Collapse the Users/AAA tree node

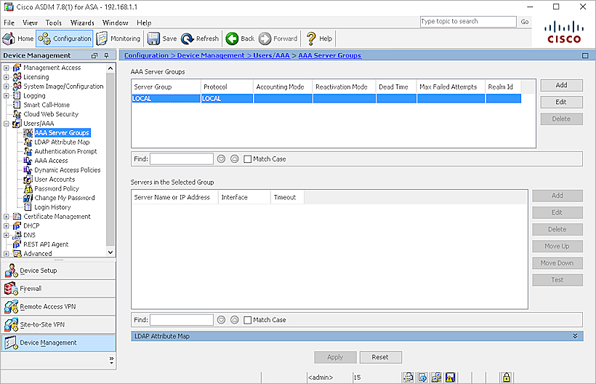7,124
